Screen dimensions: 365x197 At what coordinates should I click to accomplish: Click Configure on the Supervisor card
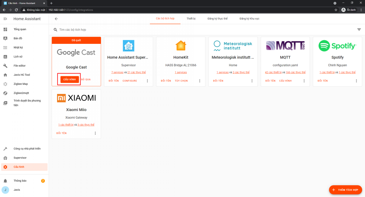pos(130,81)
